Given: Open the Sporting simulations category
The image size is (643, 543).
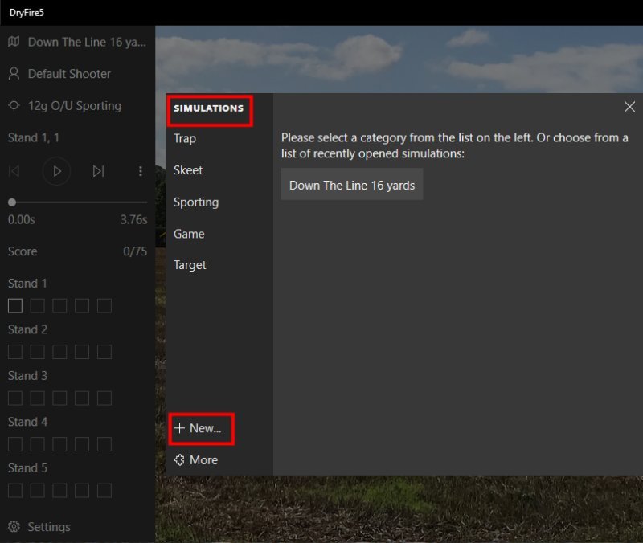Looking at the screenshot, I should [x=196, y=202].
